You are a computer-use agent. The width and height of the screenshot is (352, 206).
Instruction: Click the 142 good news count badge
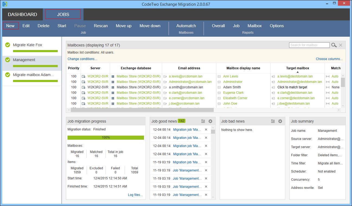coord(182,121)
